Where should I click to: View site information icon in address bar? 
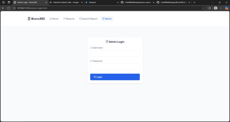[x=14, y=8]
